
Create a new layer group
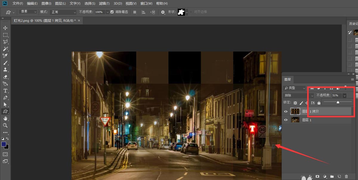click(332, 177)
